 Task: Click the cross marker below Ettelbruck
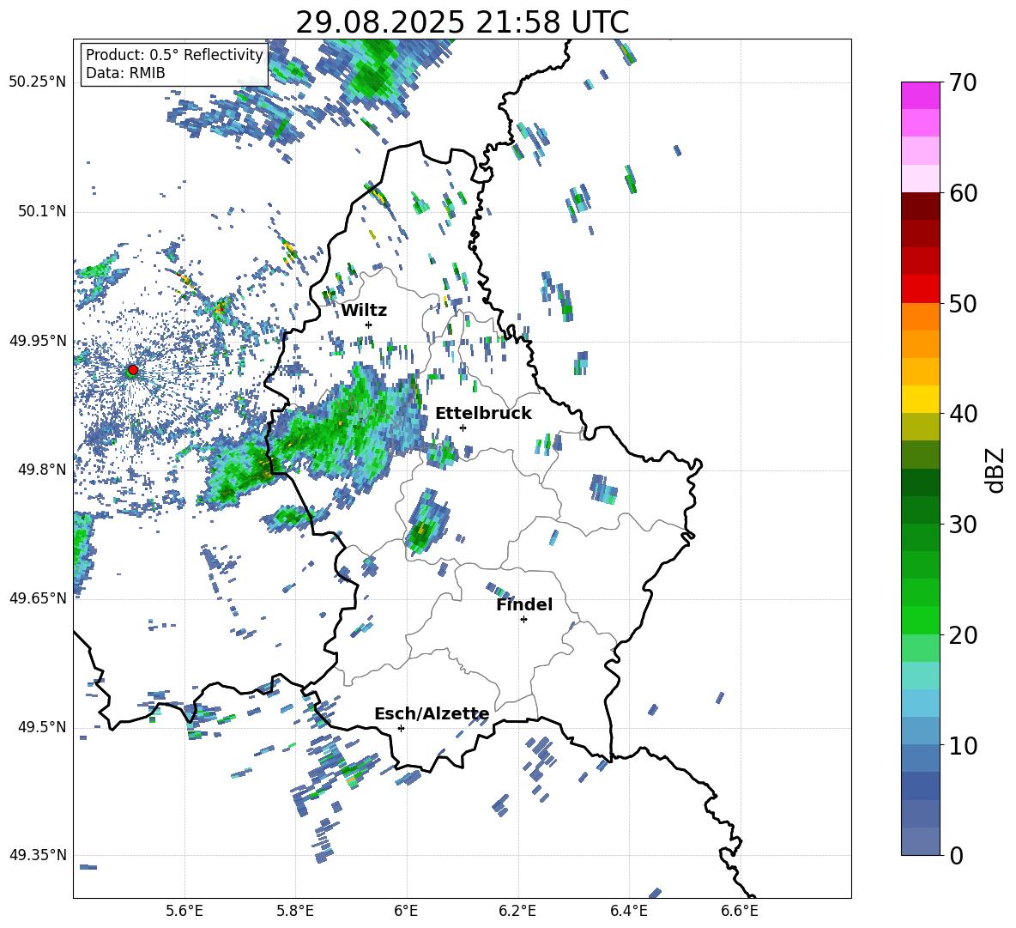463,428
